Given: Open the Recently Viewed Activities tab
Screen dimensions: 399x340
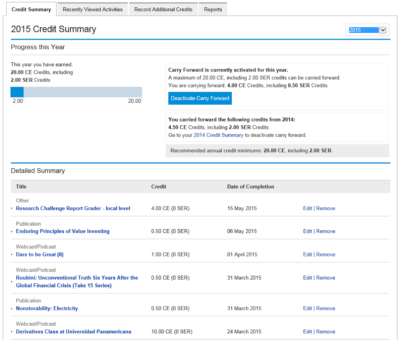Looking at the screenshot, I should coord(92,9).
